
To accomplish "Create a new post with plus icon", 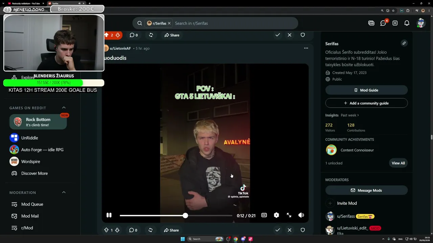I will 395,23.
